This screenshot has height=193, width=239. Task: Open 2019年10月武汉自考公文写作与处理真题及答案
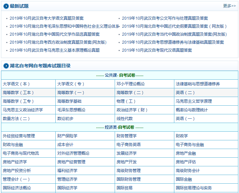point(165,18)
